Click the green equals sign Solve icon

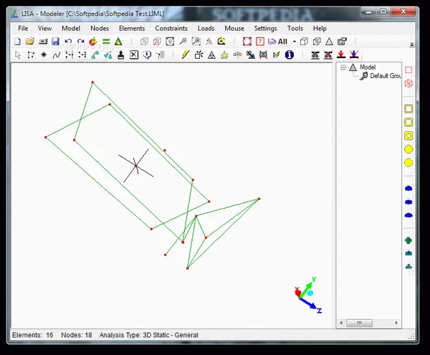coord(106,42)
